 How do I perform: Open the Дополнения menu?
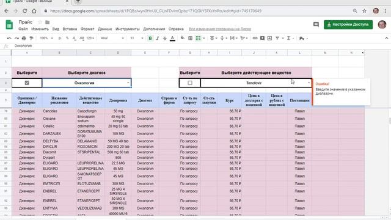154,29
